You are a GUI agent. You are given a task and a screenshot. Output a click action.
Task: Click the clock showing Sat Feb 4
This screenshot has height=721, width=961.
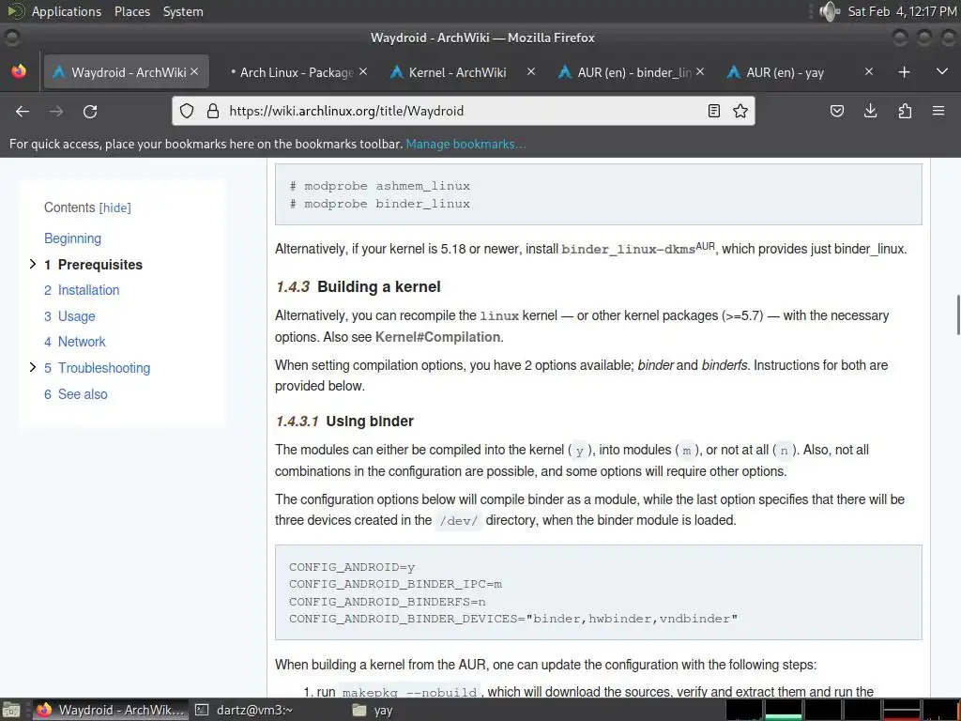[901, 11]
